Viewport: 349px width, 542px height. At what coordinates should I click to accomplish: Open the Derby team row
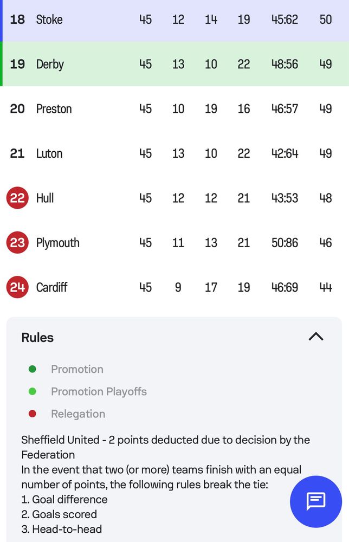click(x=50, y=64)
